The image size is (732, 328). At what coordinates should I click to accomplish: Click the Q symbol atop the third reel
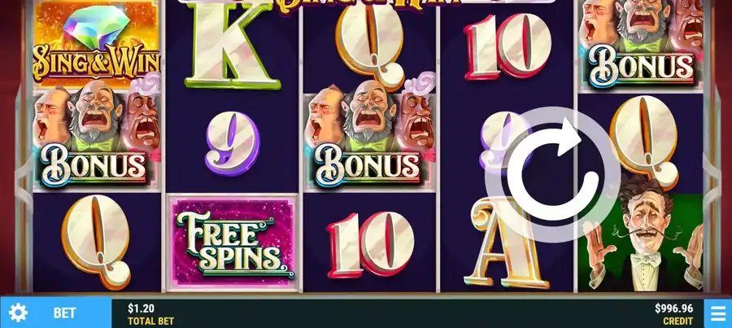tap(370, 45)
